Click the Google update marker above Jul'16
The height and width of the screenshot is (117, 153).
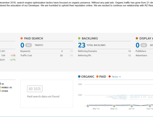[x=132, y=106]
